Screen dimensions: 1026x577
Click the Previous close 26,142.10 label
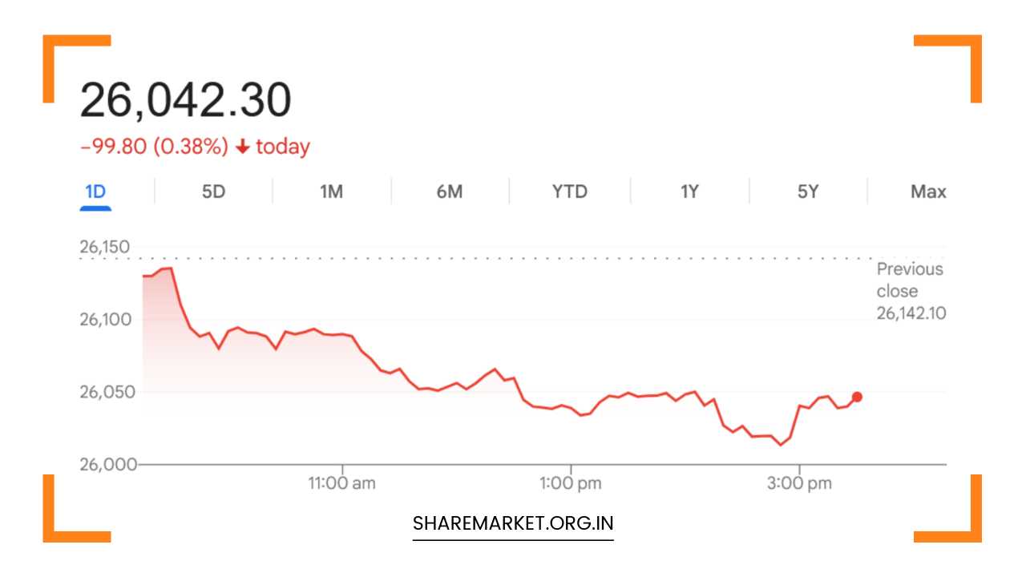coord(911,291)
